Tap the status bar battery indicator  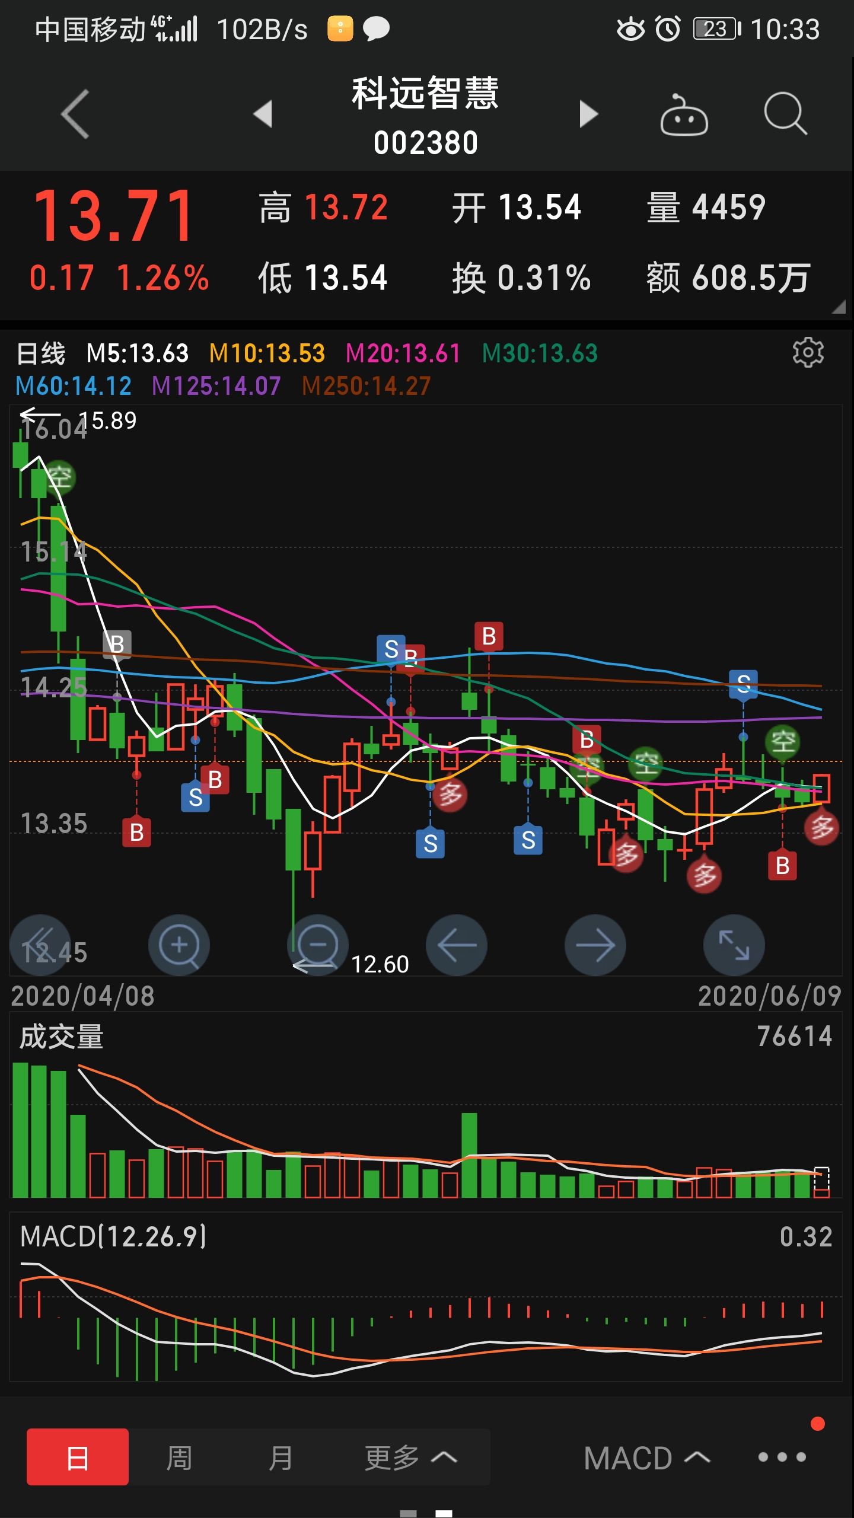(717, 29)
